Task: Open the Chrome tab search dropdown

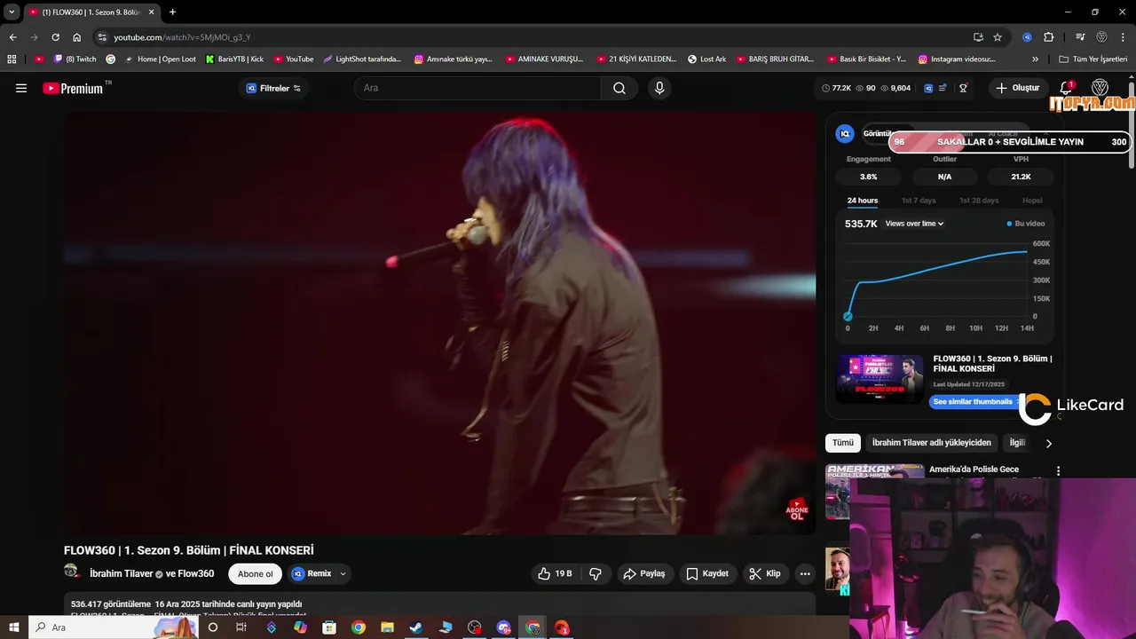Action: [12, 12]
